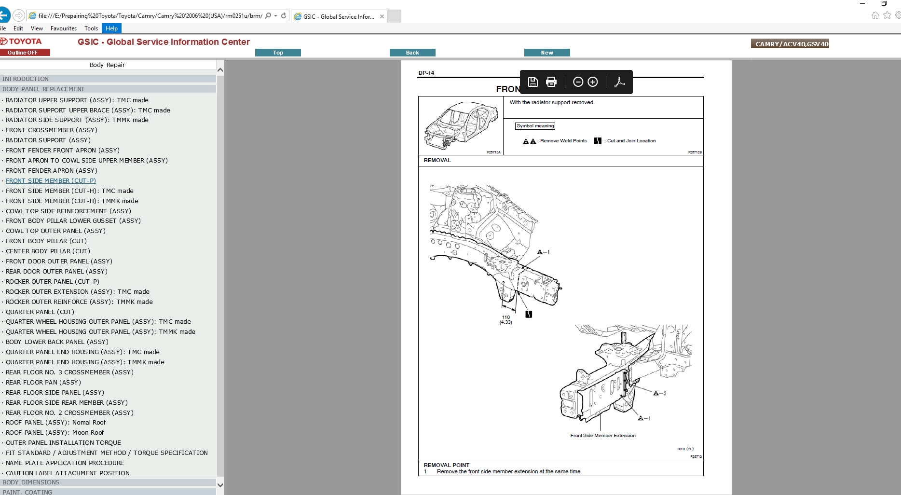Open ROOF PANEL (ASSY): Moon Roof

[x=55, y=432]
